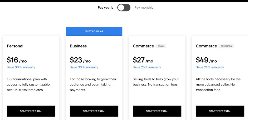
Task: Click the Most Popular blue banner
Action: tap(94, 31)
